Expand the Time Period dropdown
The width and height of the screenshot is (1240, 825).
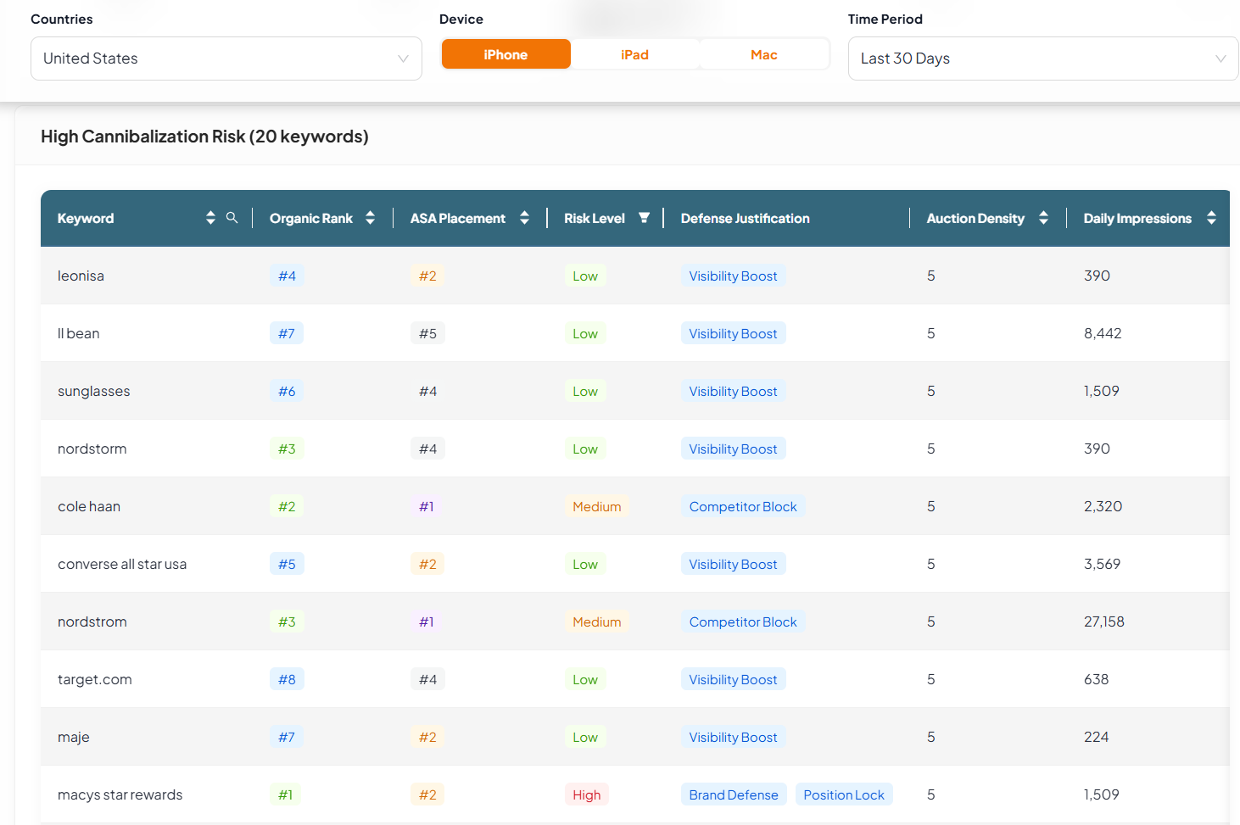(1043, 59)
